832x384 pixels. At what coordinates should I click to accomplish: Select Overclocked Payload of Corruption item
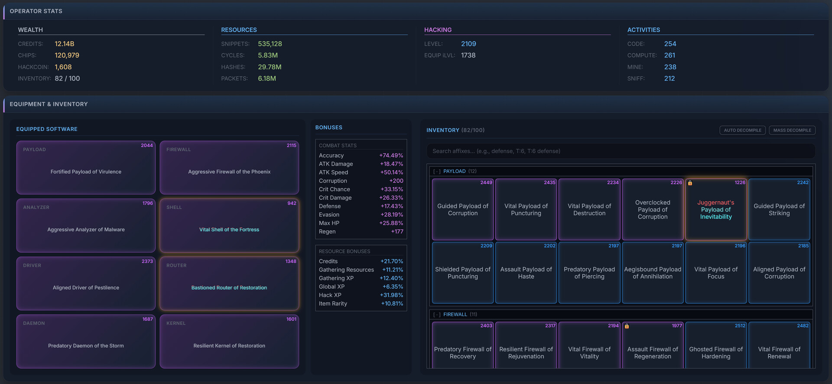click(x=652, y=210)
